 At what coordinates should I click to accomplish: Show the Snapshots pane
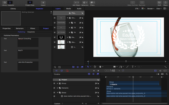click(x=31, y=32)
